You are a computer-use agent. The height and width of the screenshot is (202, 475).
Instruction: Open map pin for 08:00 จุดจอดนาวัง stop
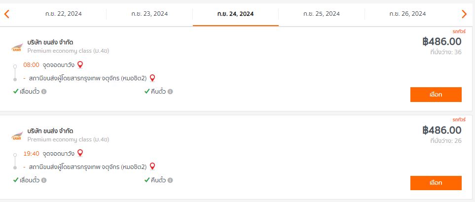point(80,65)
